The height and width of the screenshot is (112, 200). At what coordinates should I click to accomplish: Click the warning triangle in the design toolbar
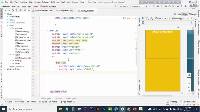tap(192, 18)
